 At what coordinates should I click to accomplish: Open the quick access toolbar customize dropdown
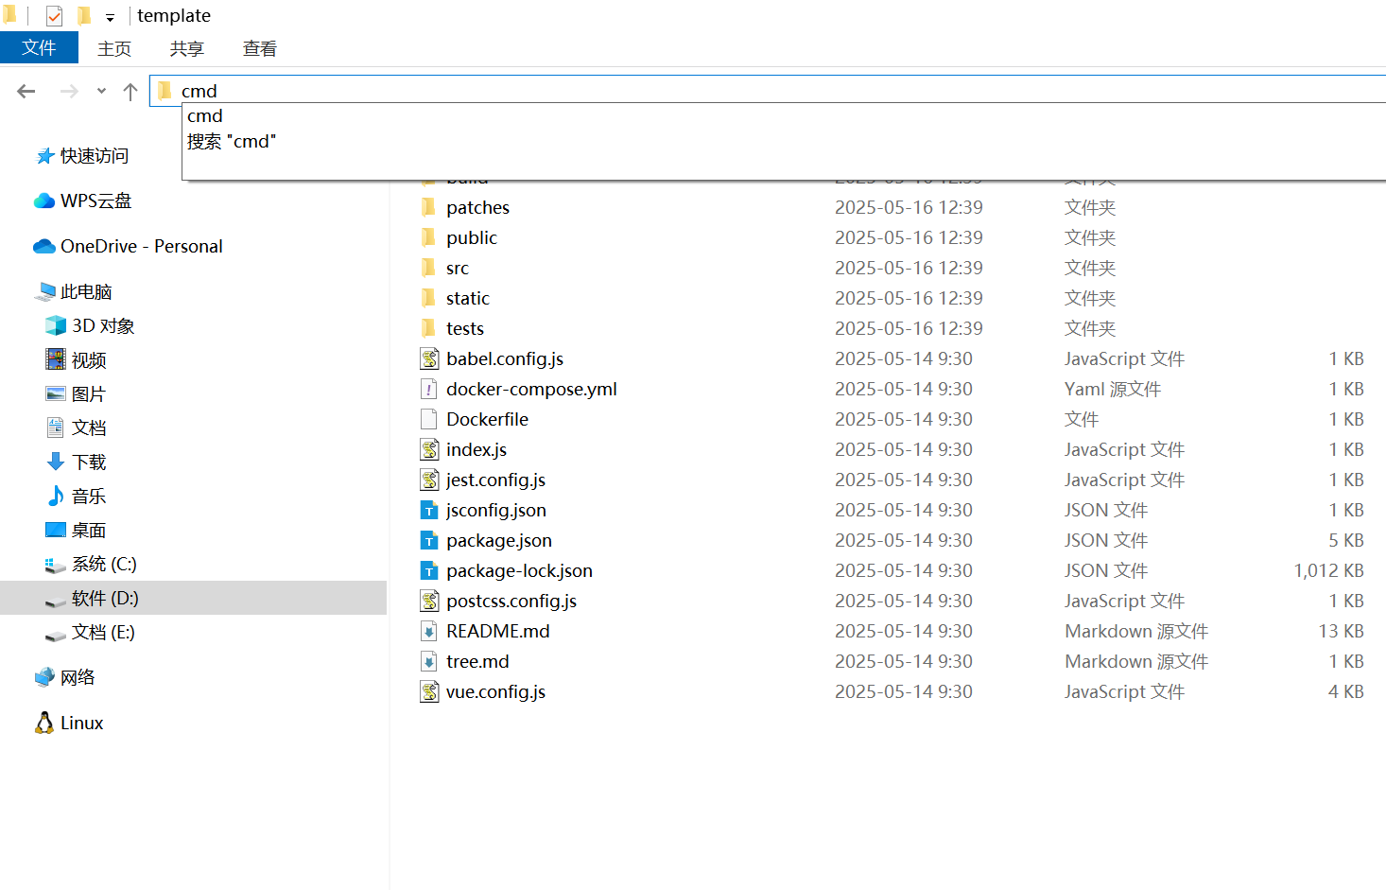110,17
